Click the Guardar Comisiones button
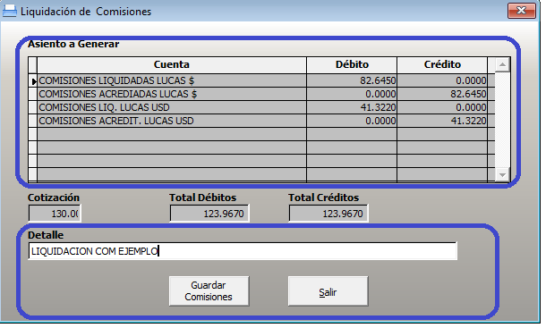Image resolution: width=546 pixels, height=328 pixels. tap(209, 291)
